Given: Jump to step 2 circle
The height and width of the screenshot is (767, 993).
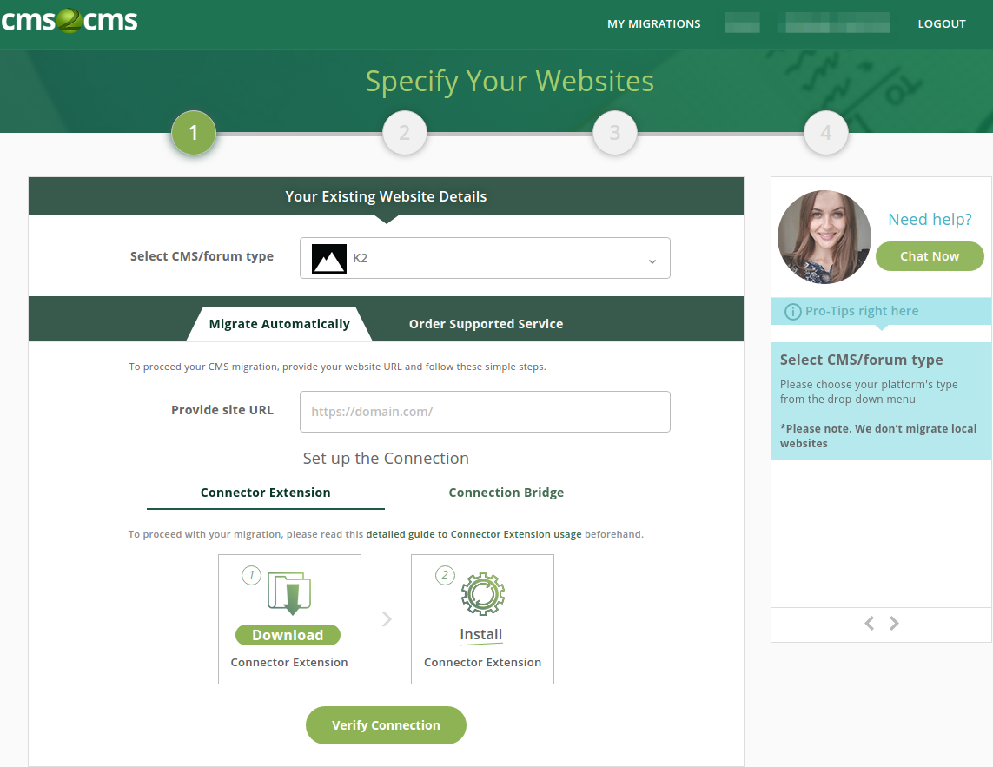Looking at the screenshot, I should (405, 132).
